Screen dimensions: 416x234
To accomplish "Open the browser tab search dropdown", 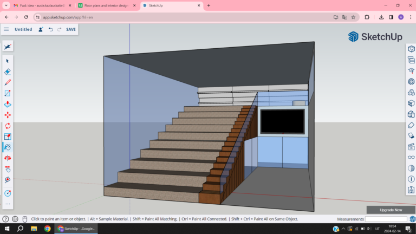I will click(6, 5).
